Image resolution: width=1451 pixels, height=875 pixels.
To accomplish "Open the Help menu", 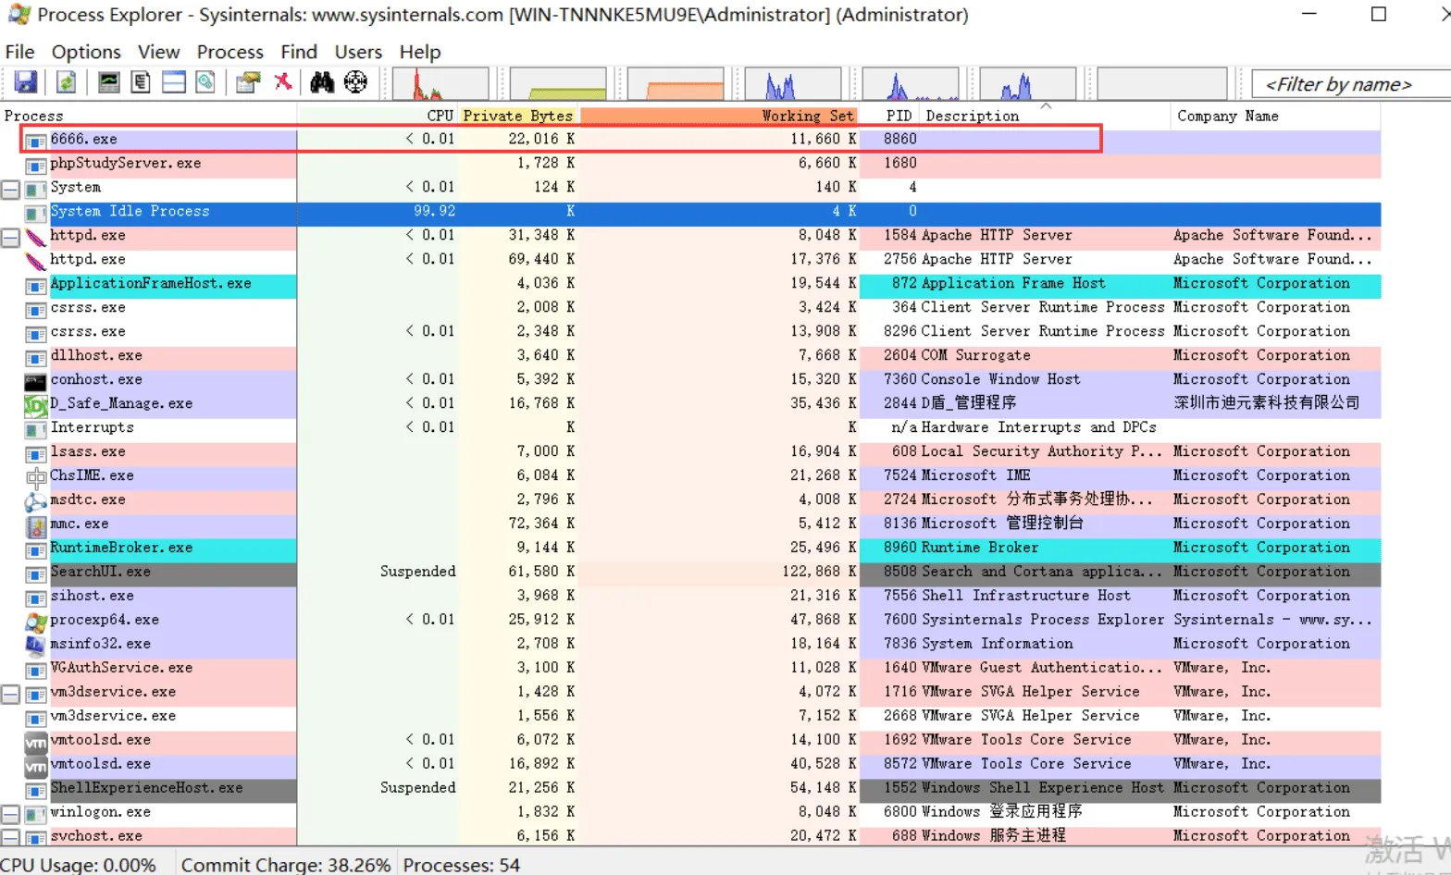I will (420, 52).
